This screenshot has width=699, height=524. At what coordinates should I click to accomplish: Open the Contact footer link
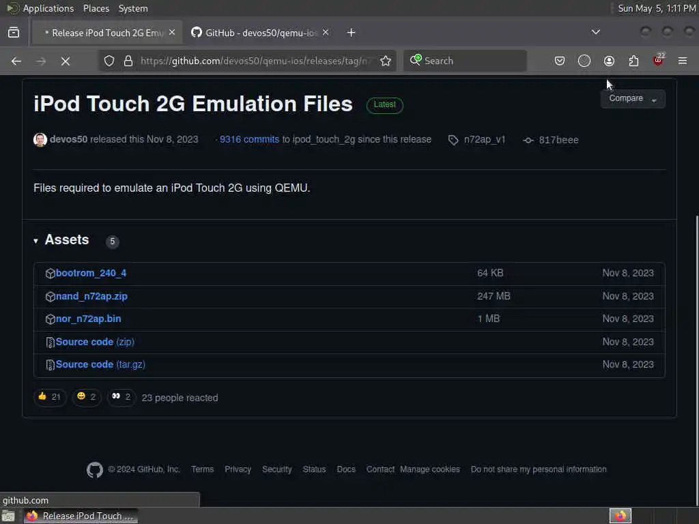tap(380, 469)
